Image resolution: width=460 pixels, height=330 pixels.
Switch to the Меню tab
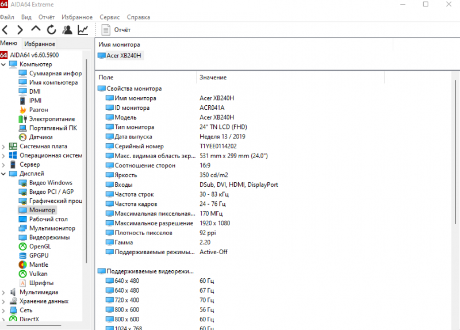click(9, 43)
